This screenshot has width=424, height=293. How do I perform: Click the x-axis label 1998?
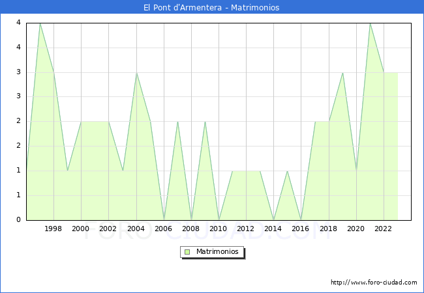(53, 229)
